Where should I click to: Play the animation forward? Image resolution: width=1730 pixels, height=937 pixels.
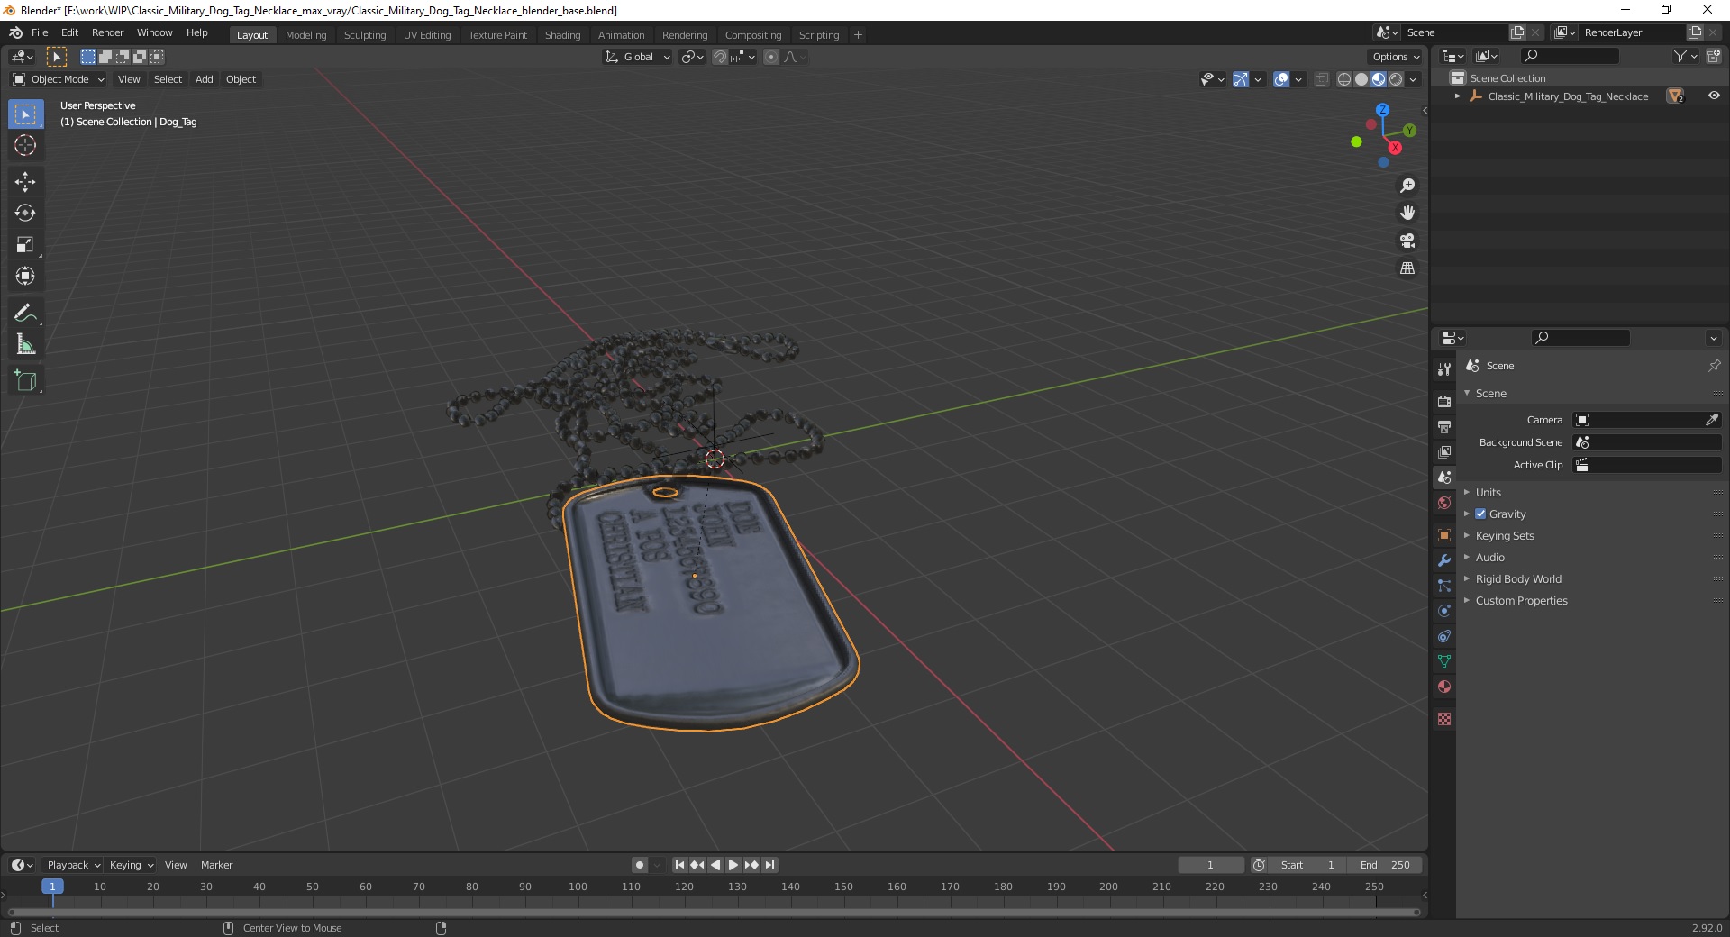(x=733, y=865)
